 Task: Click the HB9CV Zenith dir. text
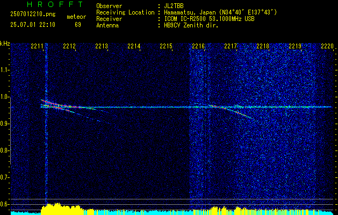[x=191, y=25]
